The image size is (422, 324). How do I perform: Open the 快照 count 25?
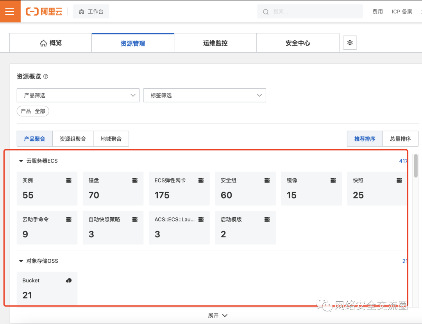(358, 195)
